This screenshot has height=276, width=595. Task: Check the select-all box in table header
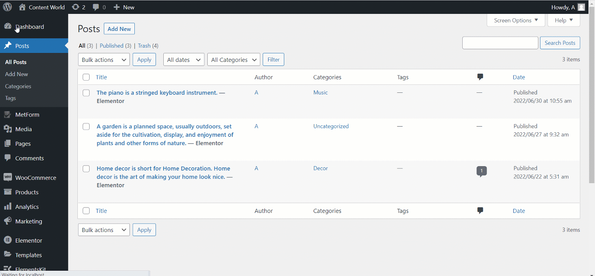(86, 77)
